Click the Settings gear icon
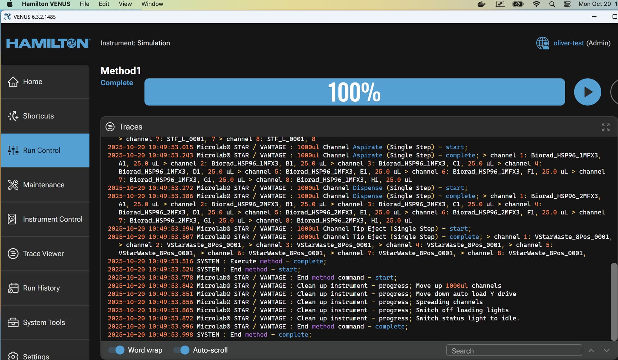This screenshot has height=360, width=618. click(x=13, y=356)
